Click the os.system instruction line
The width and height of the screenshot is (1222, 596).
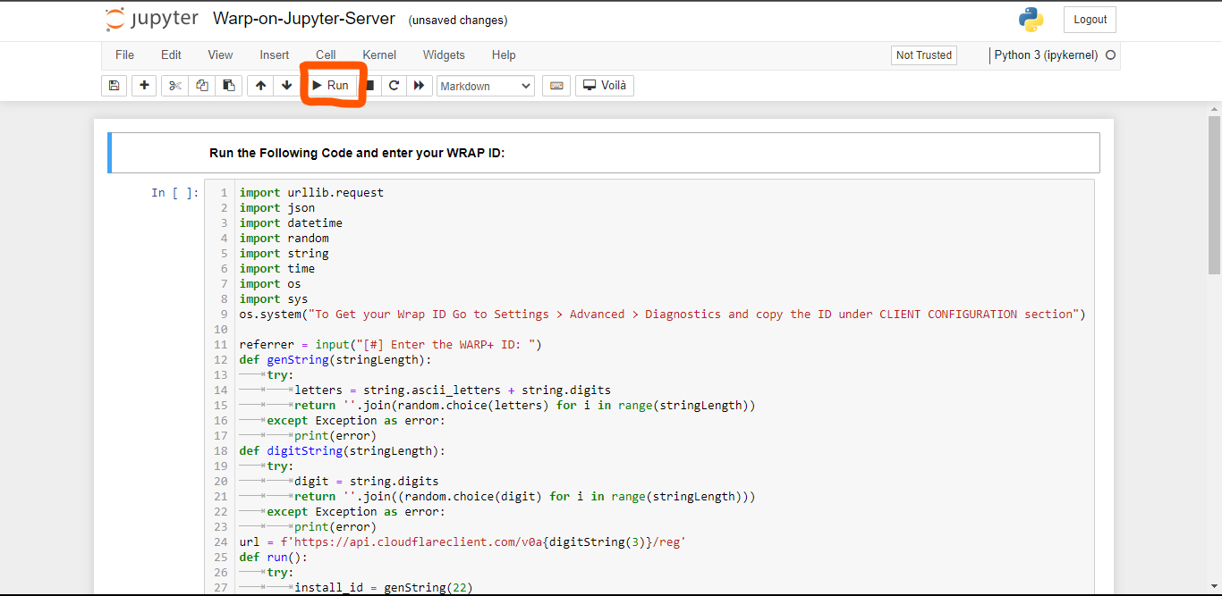click(662, 315)
